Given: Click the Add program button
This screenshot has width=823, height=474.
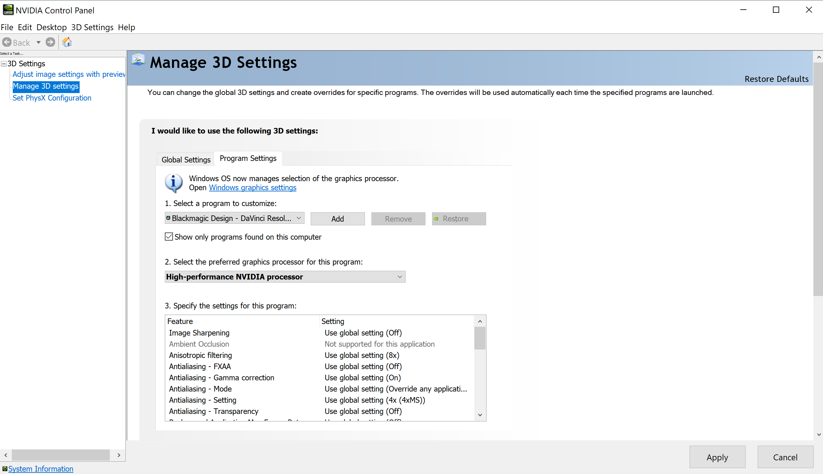Looking at the screenshot, I should coord(338,218).
